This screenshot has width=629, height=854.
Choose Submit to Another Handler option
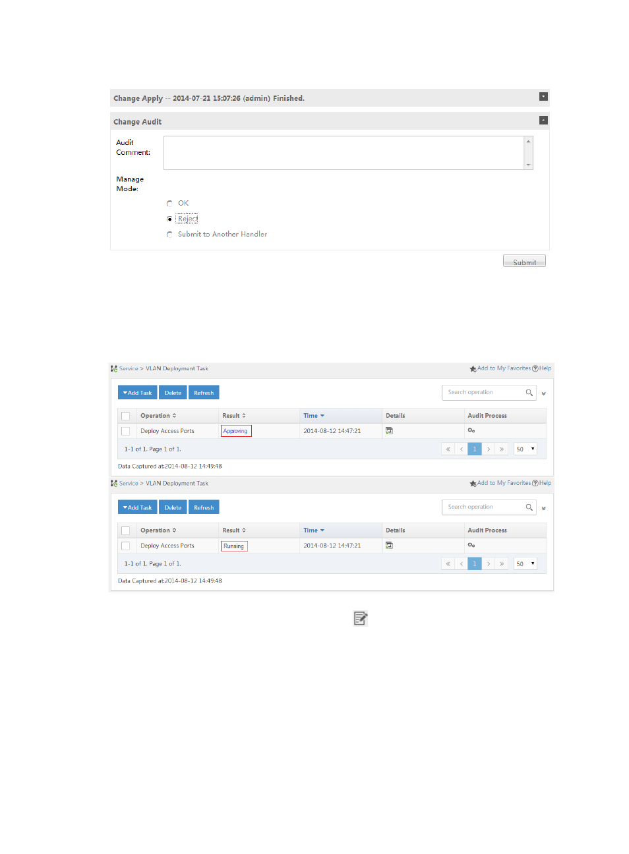pyautogui.click(x=169, y=235)
